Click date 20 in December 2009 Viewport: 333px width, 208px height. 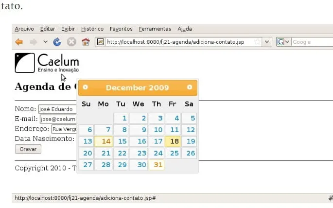point(86,153)
